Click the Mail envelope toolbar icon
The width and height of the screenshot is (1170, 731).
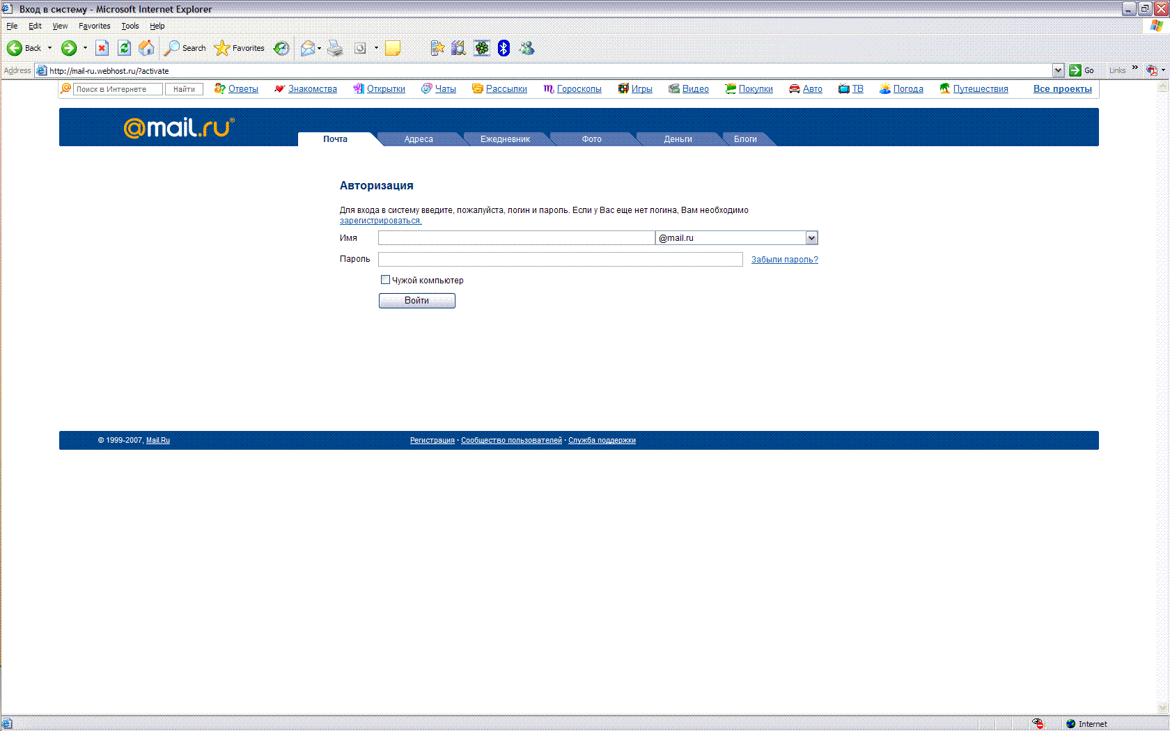(x=308, y=48)
